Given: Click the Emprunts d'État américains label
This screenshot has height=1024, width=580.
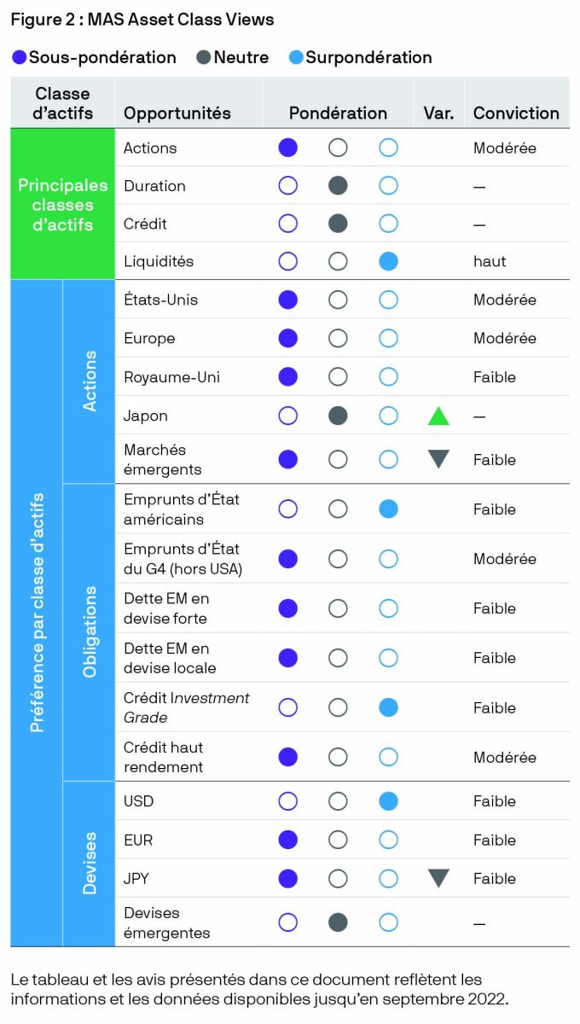Looking at the screenshot, I should point(182,509).
